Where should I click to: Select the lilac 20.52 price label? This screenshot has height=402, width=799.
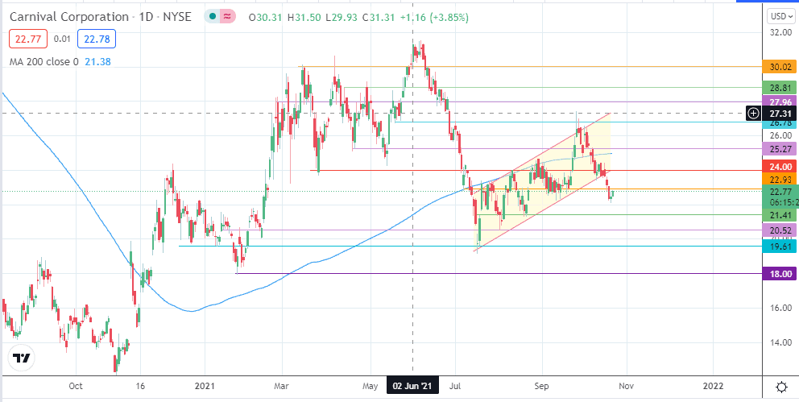tap(779, 231)
